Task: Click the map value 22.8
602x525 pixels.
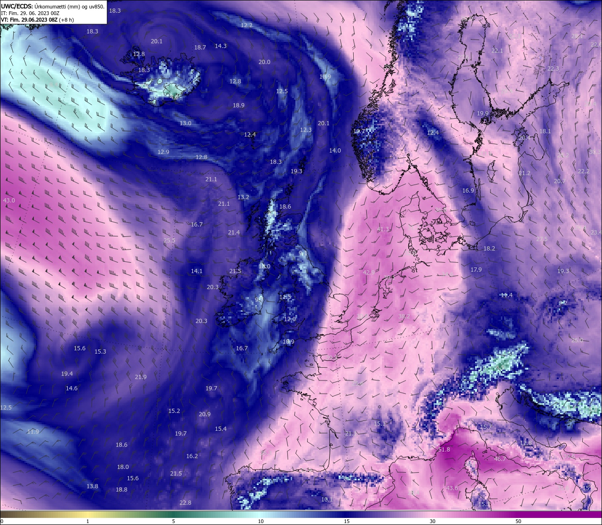Action: pos(185,503)
